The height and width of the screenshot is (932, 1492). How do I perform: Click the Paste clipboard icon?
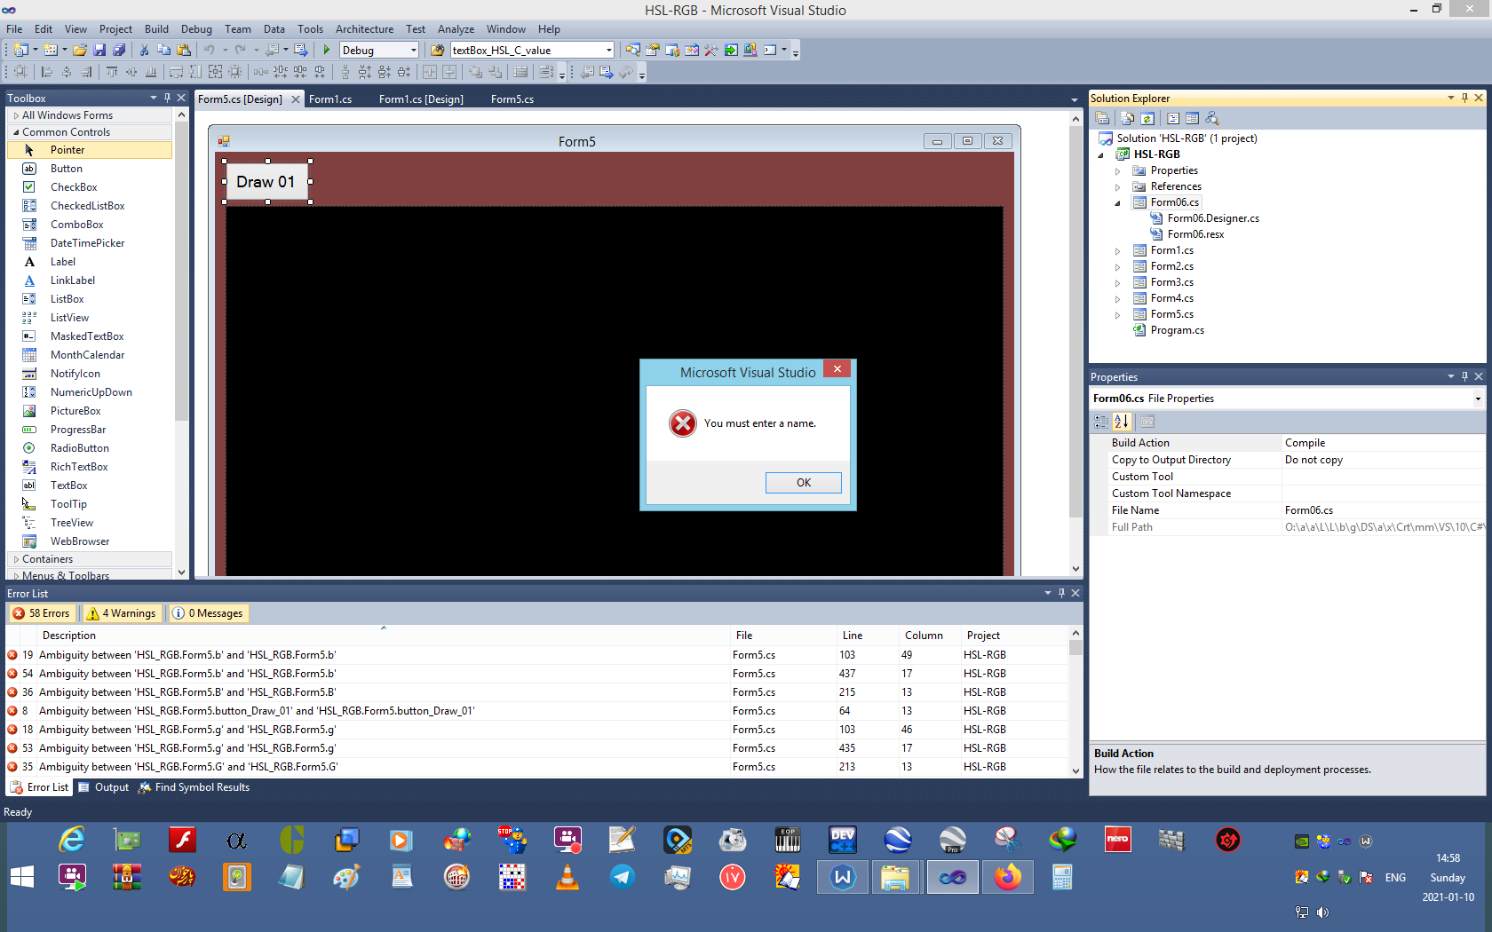click(x=184, y=51)
